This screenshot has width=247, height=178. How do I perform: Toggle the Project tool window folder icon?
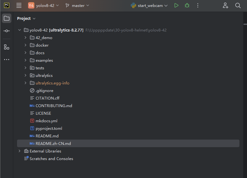tap(7, 18)
